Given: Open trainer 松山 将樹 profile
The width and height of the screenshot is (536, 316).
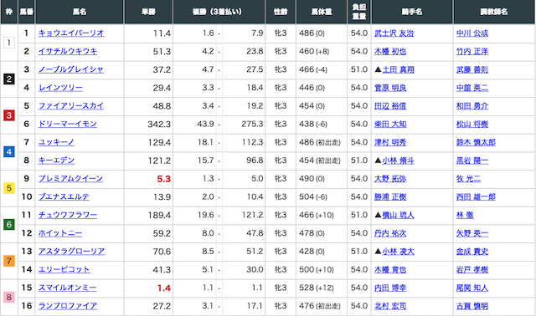Looking at the screenshot, I should pos(472,124).
